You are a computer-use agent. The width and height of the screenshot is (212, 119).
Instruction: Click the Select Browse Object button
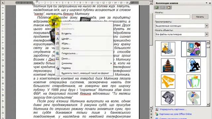click(151, 114)
